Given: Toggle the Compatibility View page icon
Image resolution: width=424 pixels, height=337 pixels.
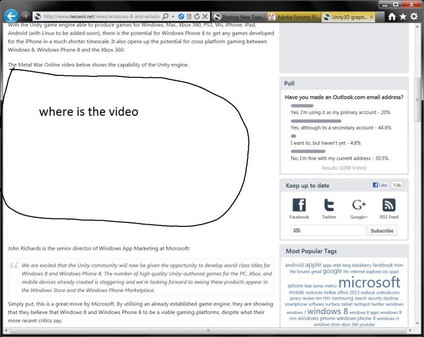Looking at the screenshot, I should pos(189,16).
